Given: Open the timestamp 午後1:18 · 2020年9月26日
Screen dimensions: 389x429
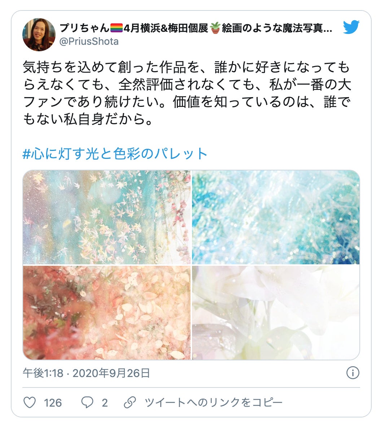Looking at the screenshot, I should click(86, 373).
